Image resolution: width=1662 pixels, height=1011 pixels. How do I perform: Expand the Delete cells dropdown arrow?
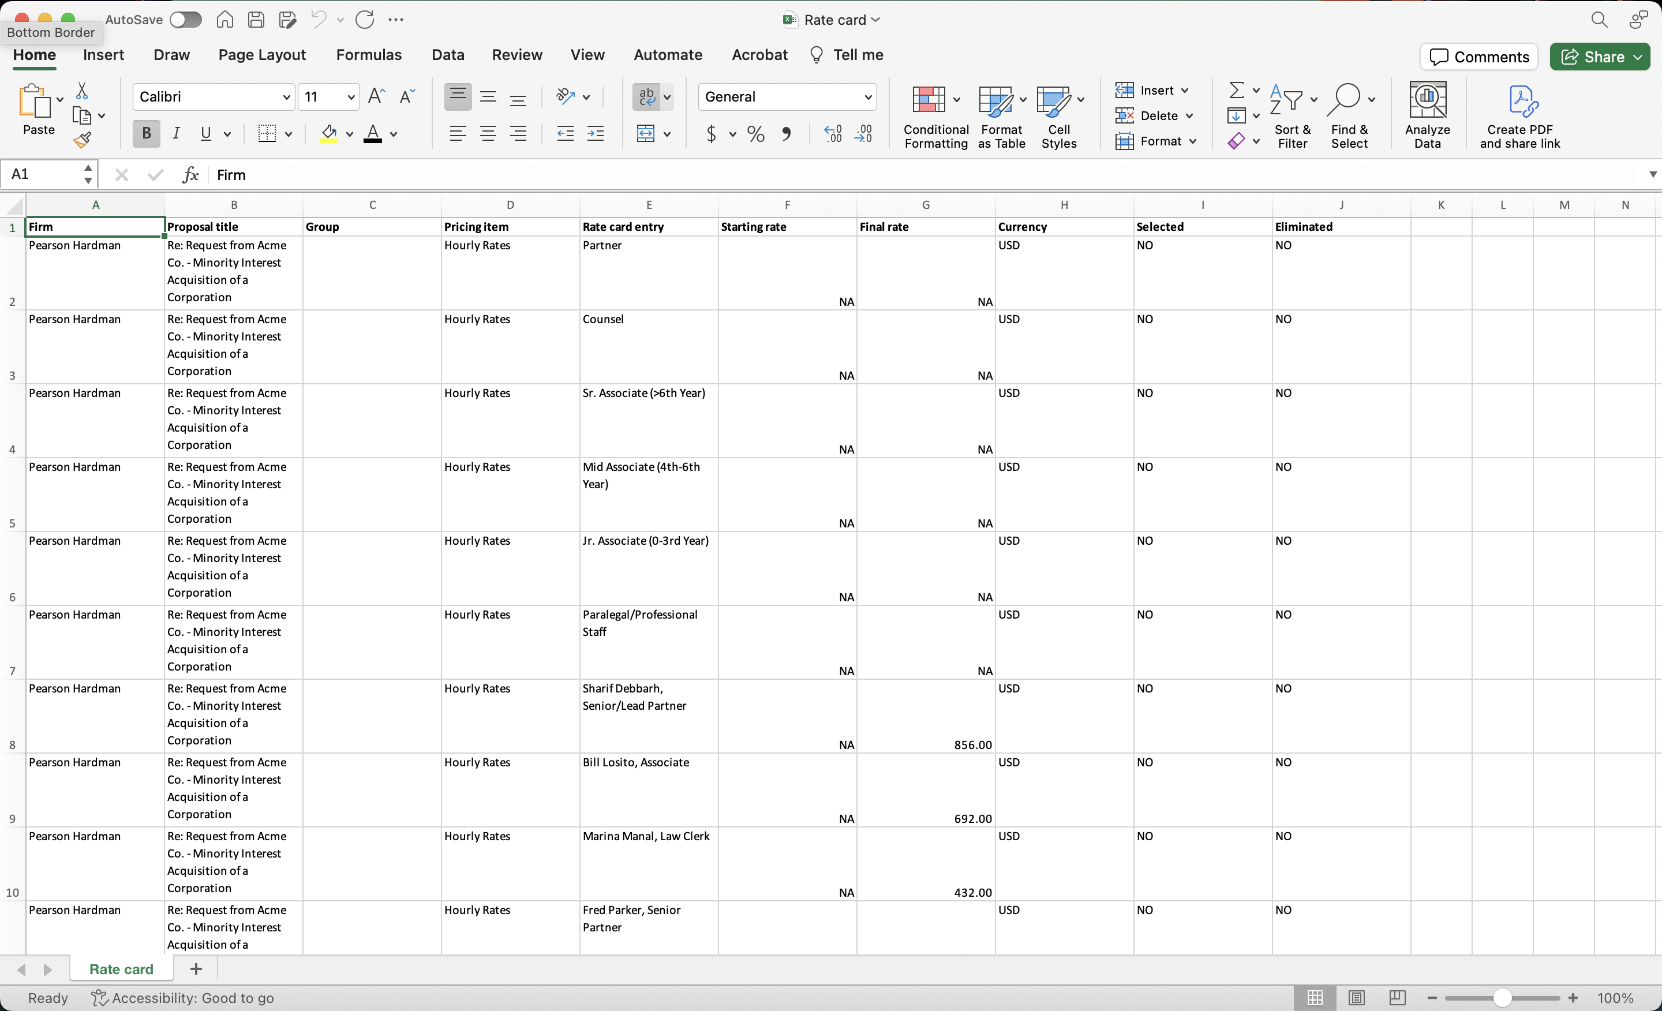click(1189, 116)
